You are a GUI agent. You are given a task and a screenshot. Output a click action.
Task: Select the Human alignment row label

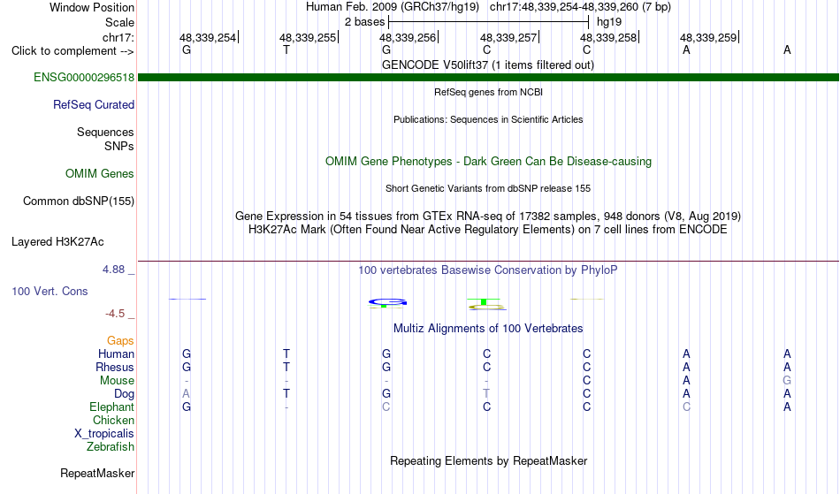116,353
